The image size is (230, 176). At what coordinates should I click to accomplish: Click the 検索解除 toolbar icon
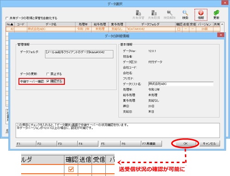(169, 15)
